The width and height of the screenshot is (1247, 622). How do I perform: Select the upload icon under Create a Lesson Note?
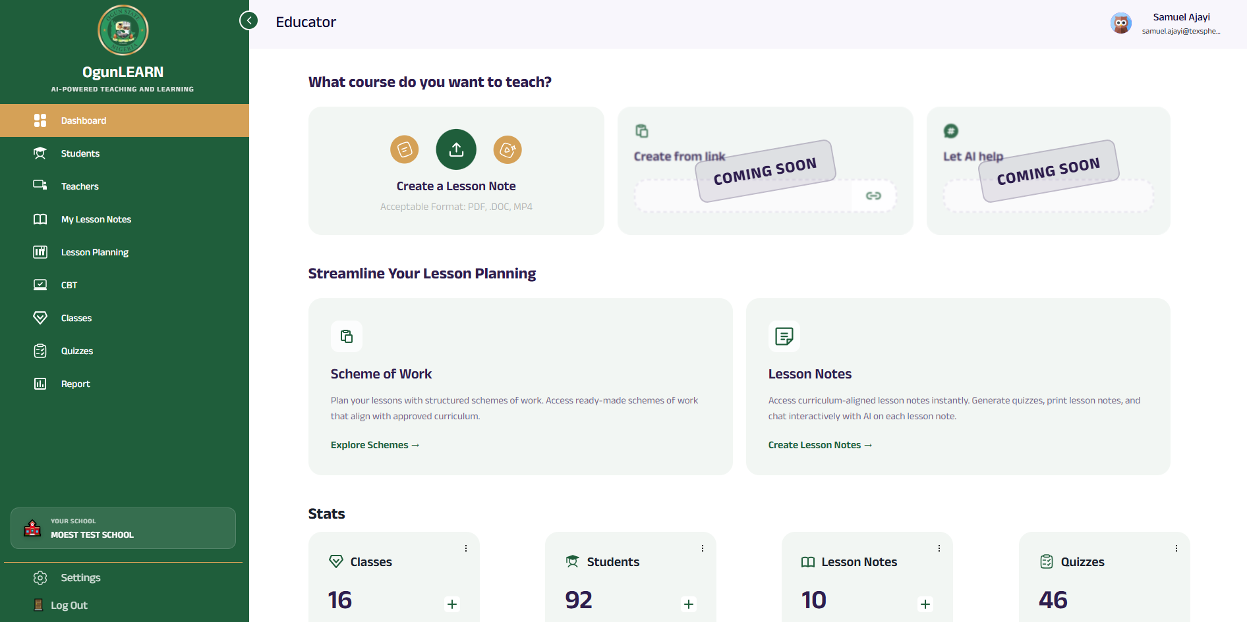(x=455, y=149)
